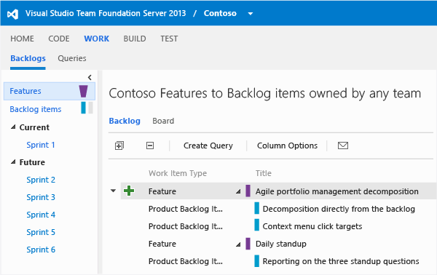
Task: Select 'Daily standup' title
Action: point(281,244)
